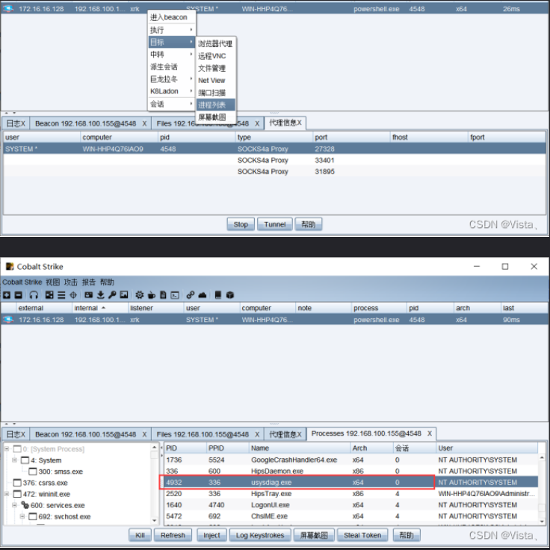Toggle sort on the internal column header
The width and height of the screenshot is (550, 550).
click(x=100, y=308)
